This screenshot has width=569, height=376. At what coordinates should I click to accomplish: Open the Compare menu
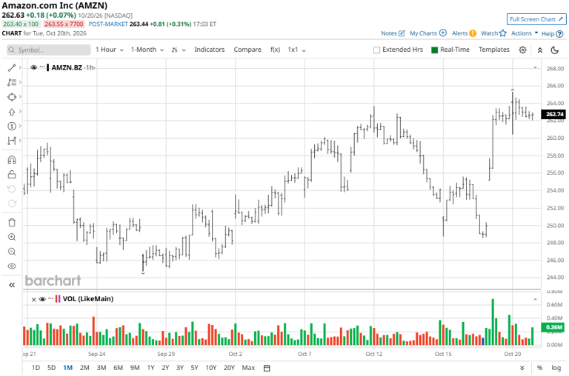[x=247, y=50]
